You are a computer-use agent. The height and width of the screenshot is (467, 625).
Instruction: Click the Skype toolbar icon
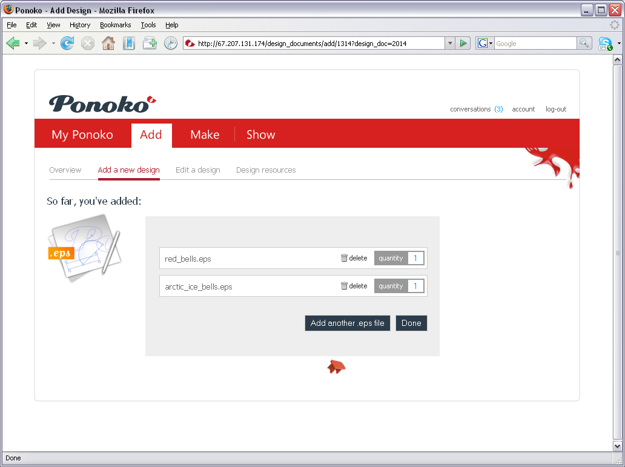[606, 44]
